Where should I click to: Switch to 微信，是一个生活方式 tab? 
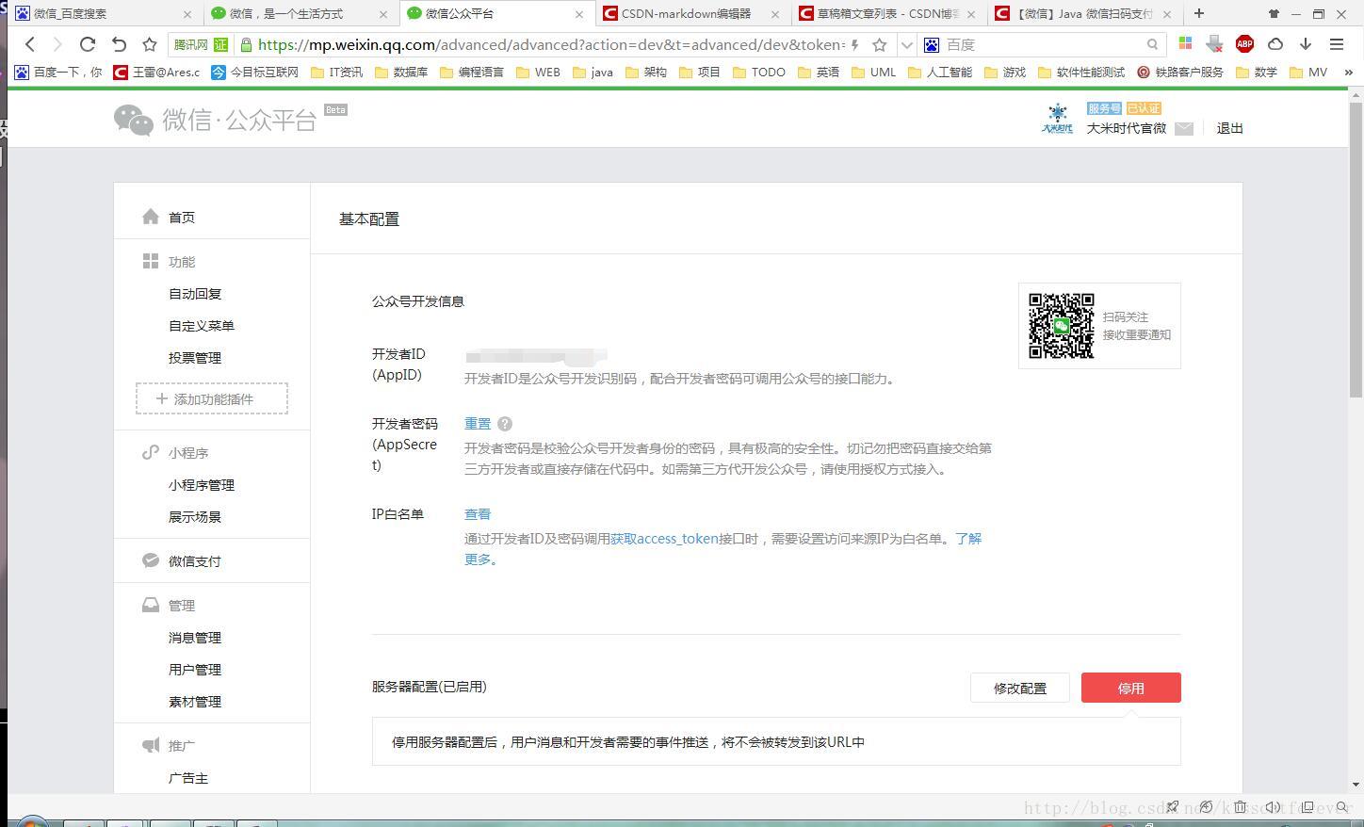tap(299, 13)
